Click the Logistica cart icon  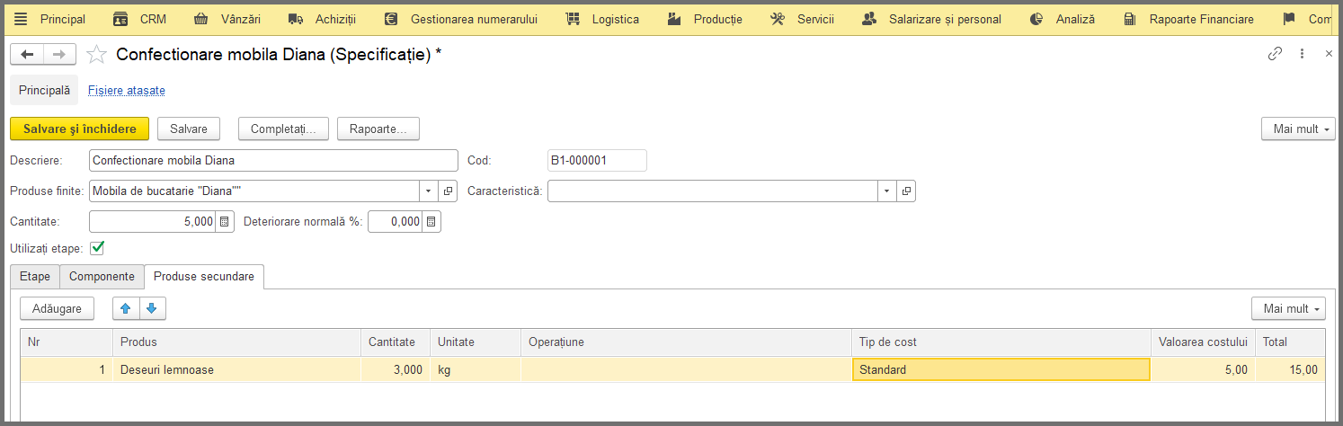pos(573,19)
